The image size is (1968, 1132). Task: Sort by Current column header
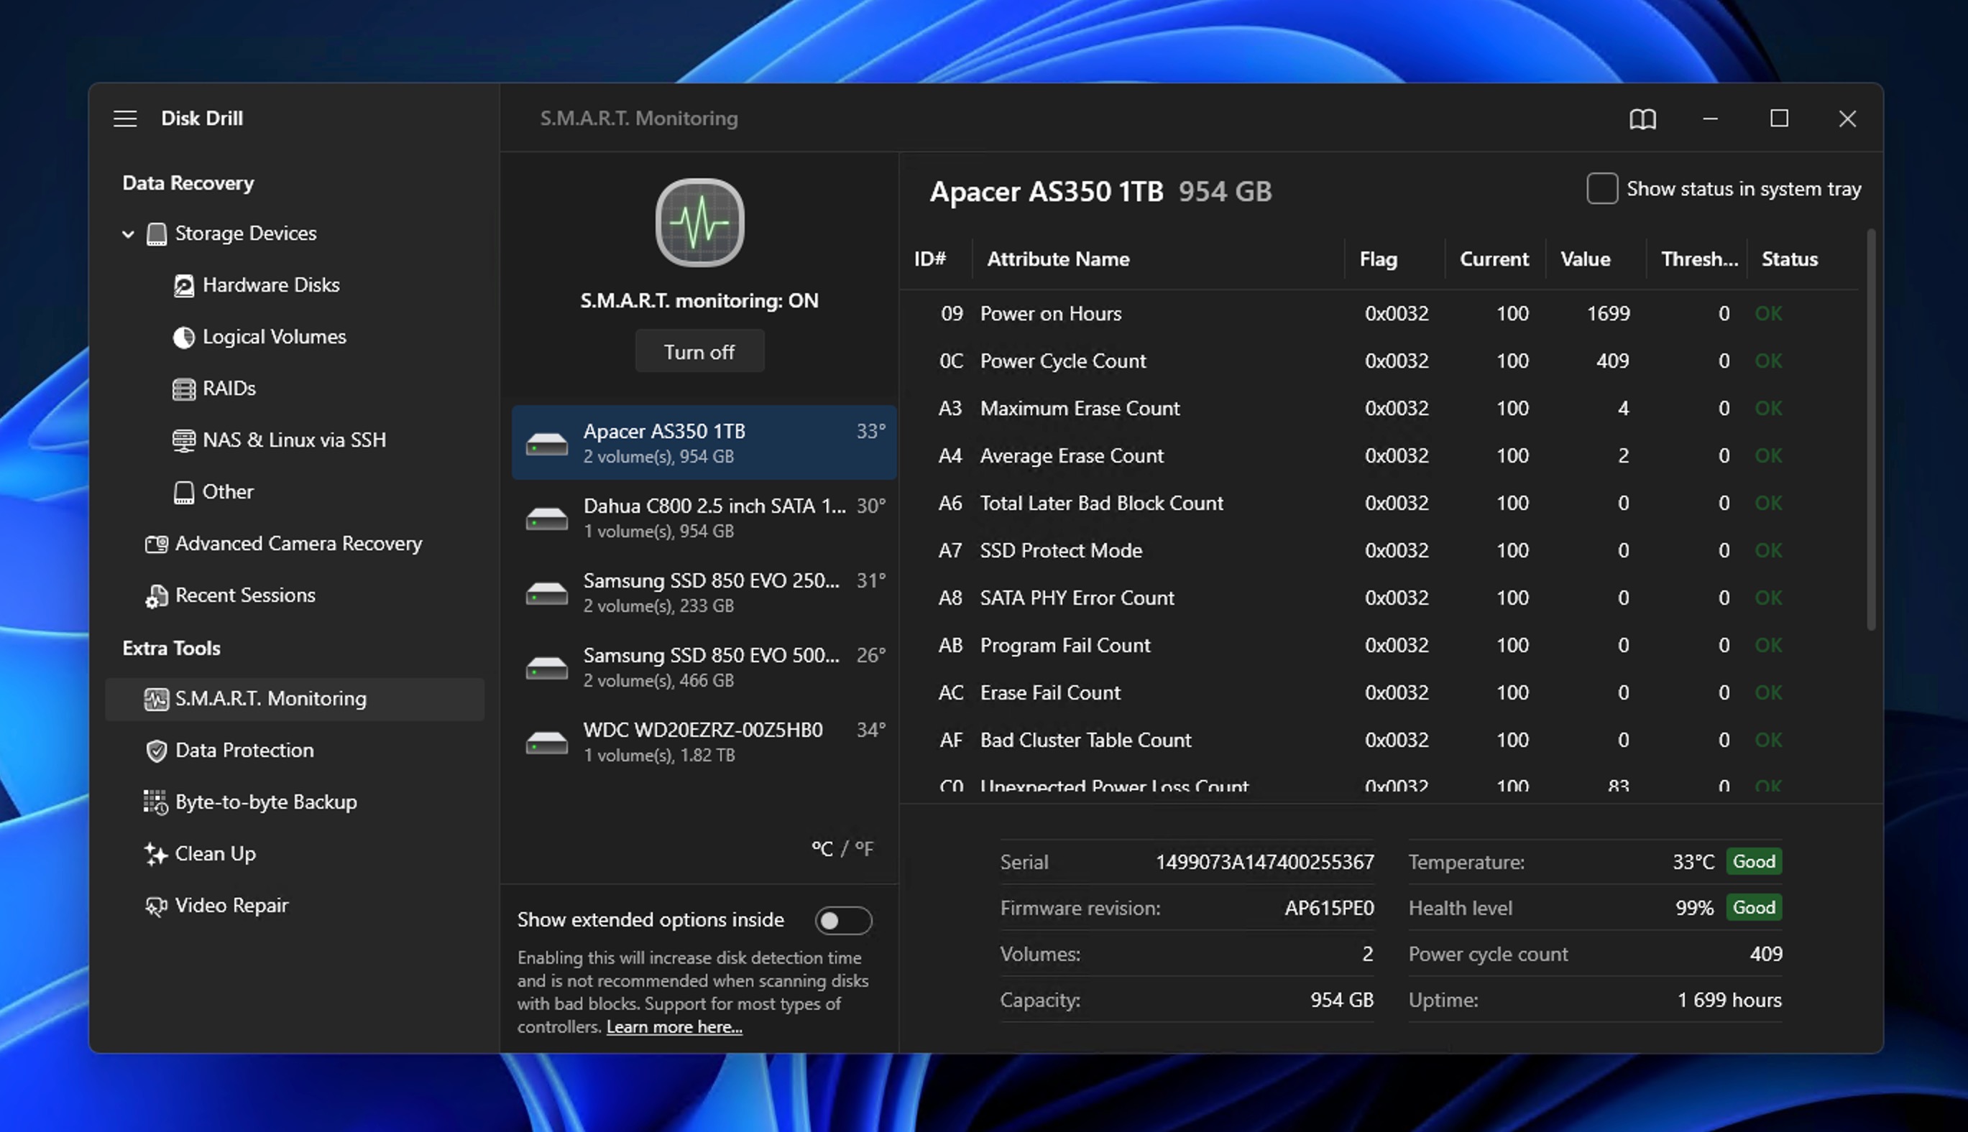click(x=1494, y=260)
